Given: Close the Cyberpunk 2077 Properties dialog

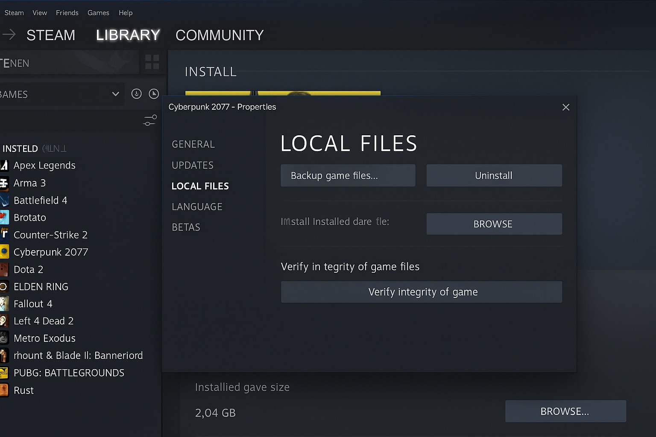Looking at the screenshot, I should pos(566,107).
